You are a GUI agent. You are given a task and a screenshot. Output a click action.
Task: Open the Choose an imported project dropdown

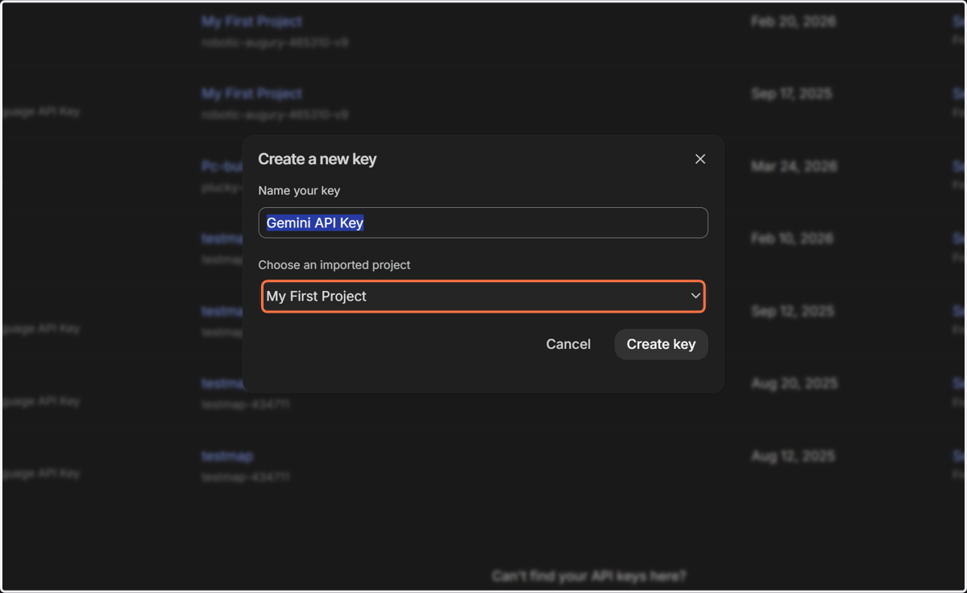tap(483, 296)
